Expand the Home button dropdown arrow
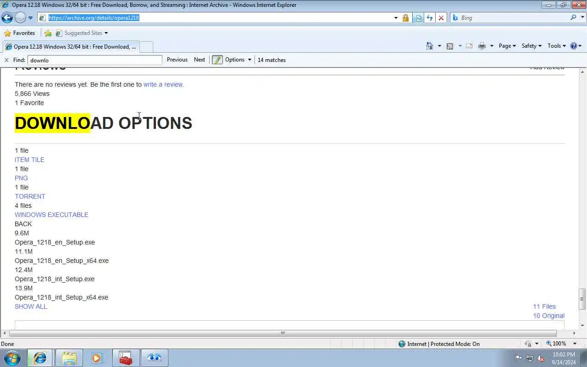The image size is (587, 367). (439, 46)
